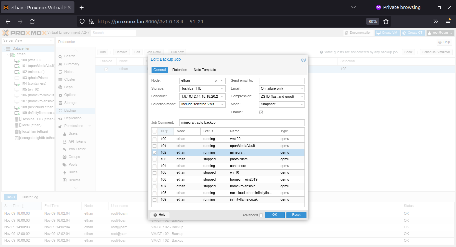Check VM 103 photoPrism for backup
This screenshot has width=456, height=247.
(155, 159)
